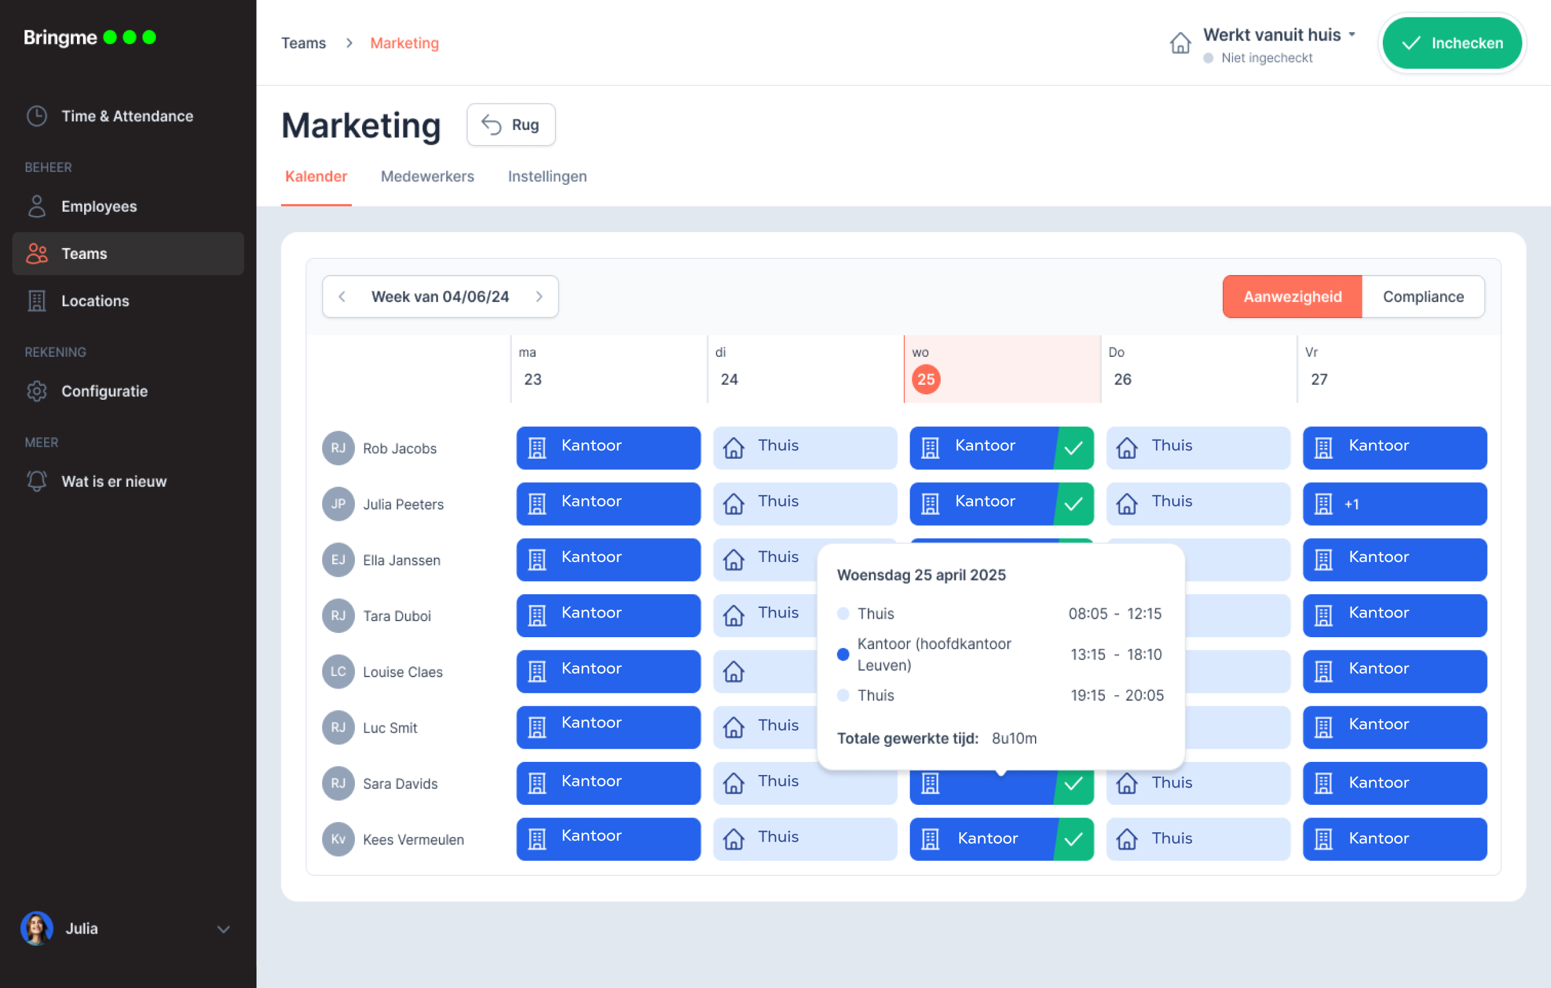Image resolution: width=1551 pixels, height=988 pixels.
Task: Click the Configuratie gear icon
Action: (x=37, y=391)
